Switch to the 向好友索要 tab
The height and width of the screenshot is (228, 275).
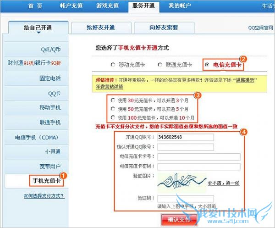click(164, 28)
